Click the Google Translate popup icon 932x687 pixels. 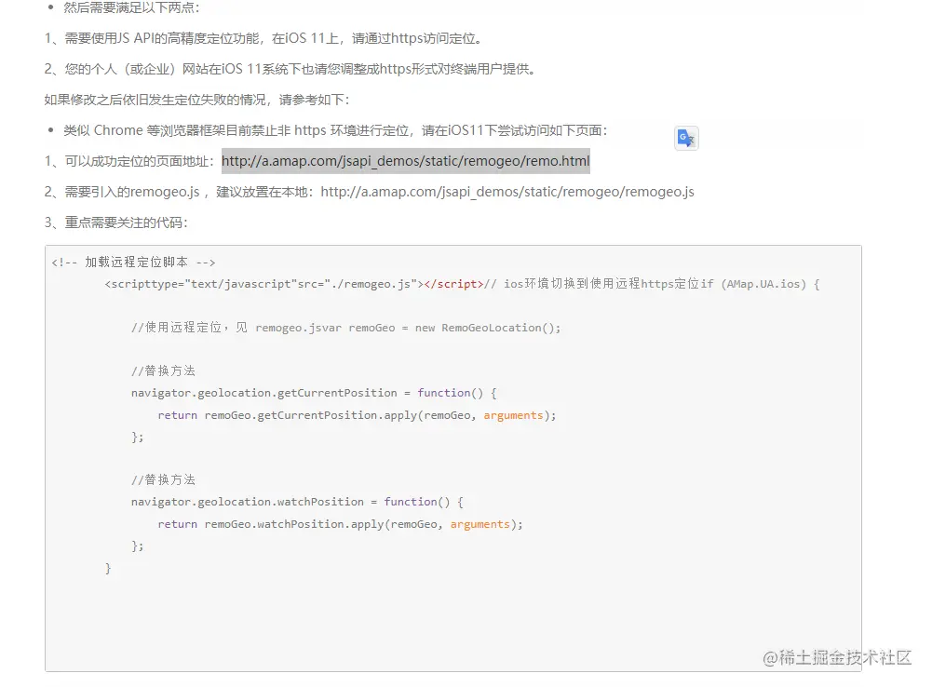686,139
